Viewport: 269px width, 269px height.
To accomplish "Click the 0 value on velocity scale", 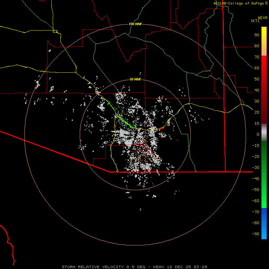I will click(258, 134).
